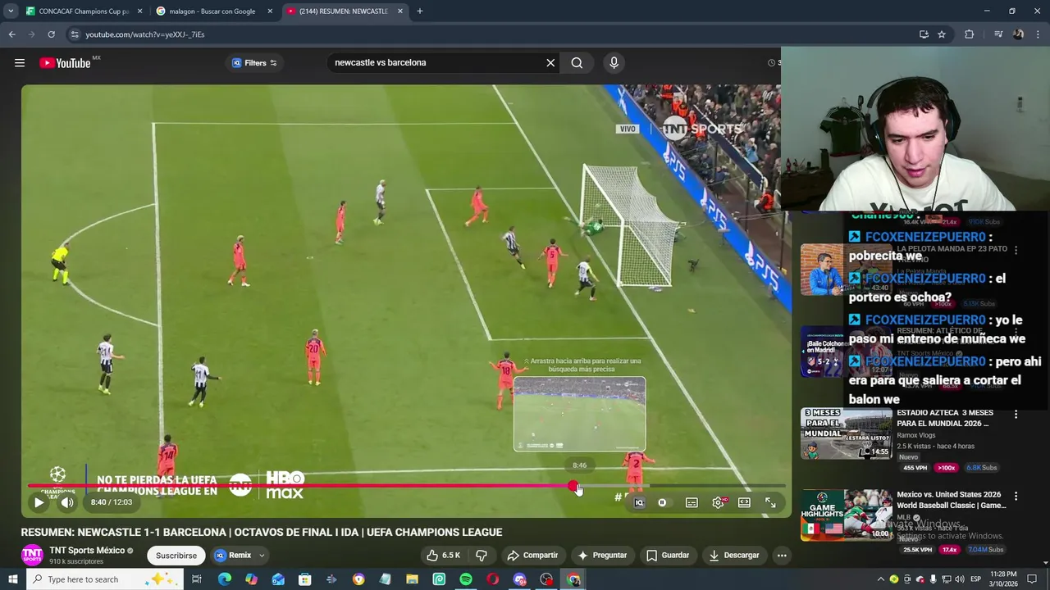This screenshot has height=590, width=1050.
Task: Expand the dropdown arrow next to Remix
Action: tap(262, 555)
